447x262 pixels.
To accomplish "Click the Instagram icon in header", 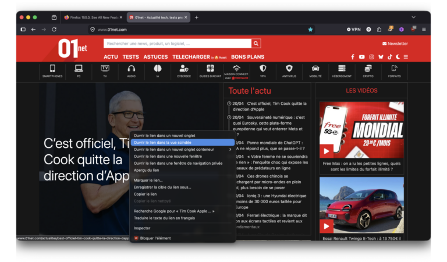I will click(371, 56).
